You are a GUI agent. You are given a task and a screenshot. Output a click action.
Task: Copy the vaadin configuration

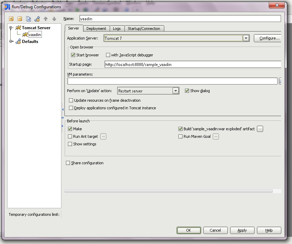pyautogui.click(x=28, y=19)
